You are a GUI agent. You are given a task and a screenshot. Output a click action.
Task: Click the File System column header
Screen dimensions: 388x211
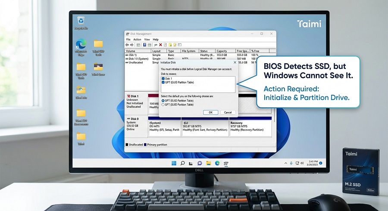pos(190,51)
